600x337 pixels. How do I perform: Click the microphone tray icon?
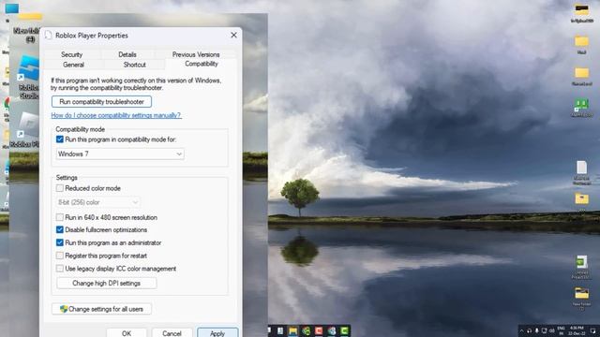pos(536,330)
